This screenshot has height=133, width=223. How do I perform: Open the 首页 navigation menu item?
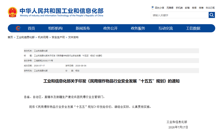(31, 28)
